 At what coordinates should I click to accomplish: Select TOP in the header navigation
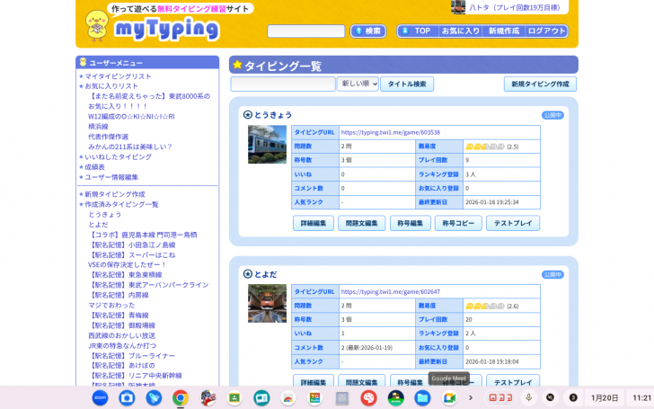[x=418, y=31]
